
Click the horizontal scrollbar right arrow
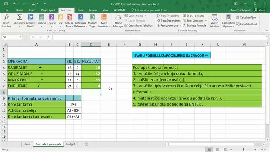pos(264,144)
